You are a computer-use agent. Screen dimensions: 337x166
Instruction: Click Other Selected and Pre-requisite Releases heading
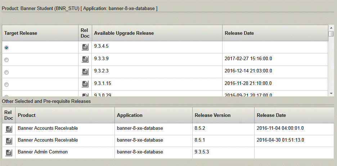[46, 101]
